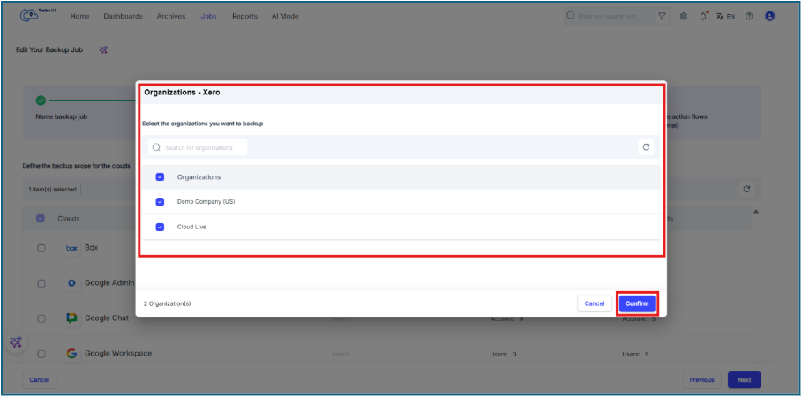Refresh the organizations list in the dialog
The height and width of the screenshot is (397, 802).
click(646, 147)
